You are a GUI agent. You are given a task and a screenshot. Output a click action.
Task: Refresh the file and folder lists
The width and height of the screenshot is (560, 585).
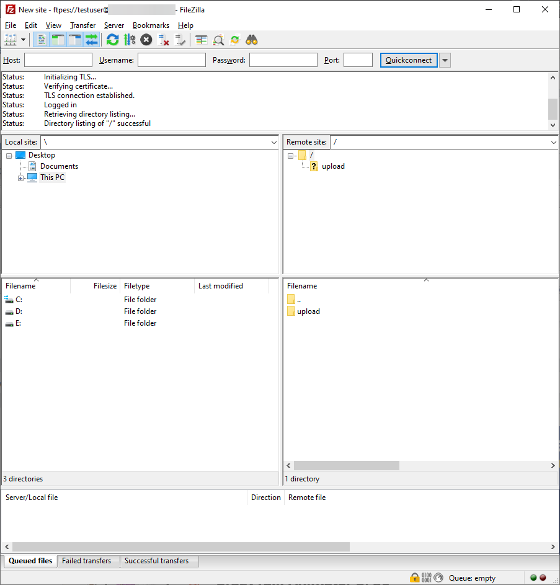[112, 39]
